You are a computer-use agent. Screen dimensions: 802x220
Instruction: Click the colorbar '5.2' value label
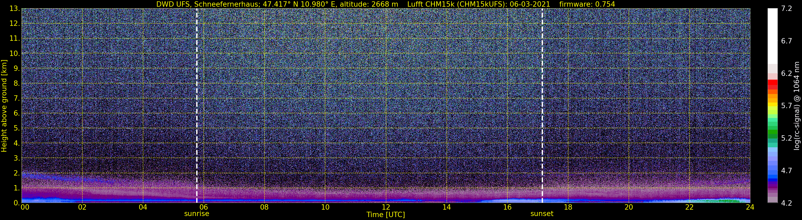(x=787, y=138)
